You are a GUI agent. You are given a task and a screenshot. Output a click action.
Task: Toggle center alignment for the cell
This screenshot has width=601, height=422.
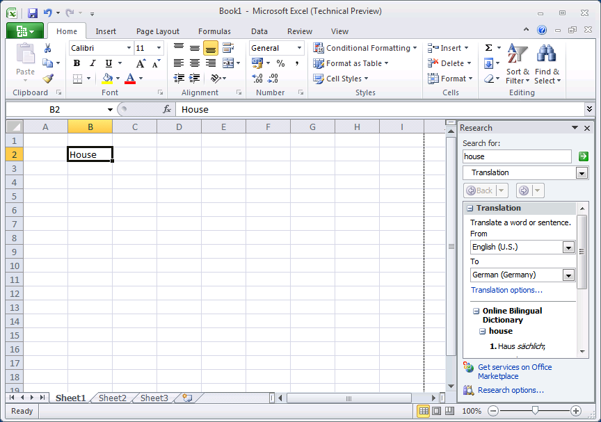(195, 63)
